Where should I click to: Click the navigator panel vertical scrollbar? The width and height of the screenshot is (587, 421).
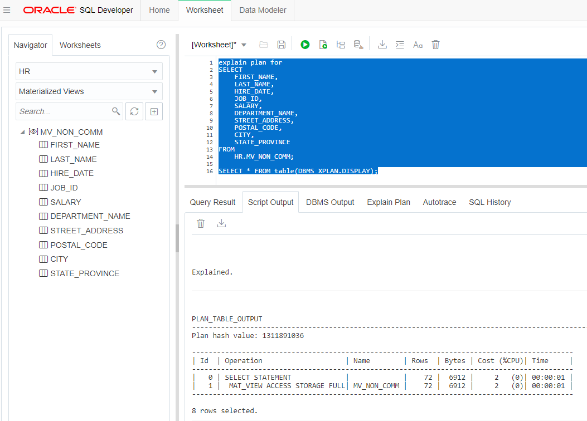(x=177, y=238)
